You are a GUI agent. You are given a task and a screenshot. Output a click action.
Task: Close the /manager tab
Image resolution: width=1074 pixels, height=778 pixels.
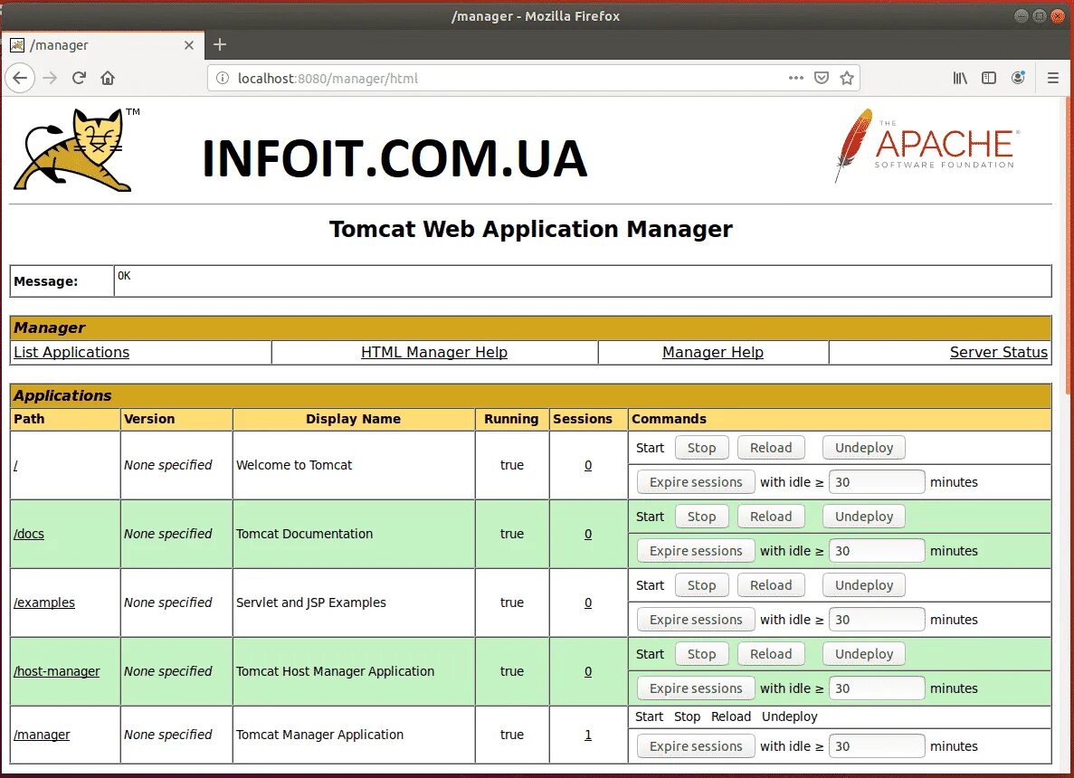point(189,45)
